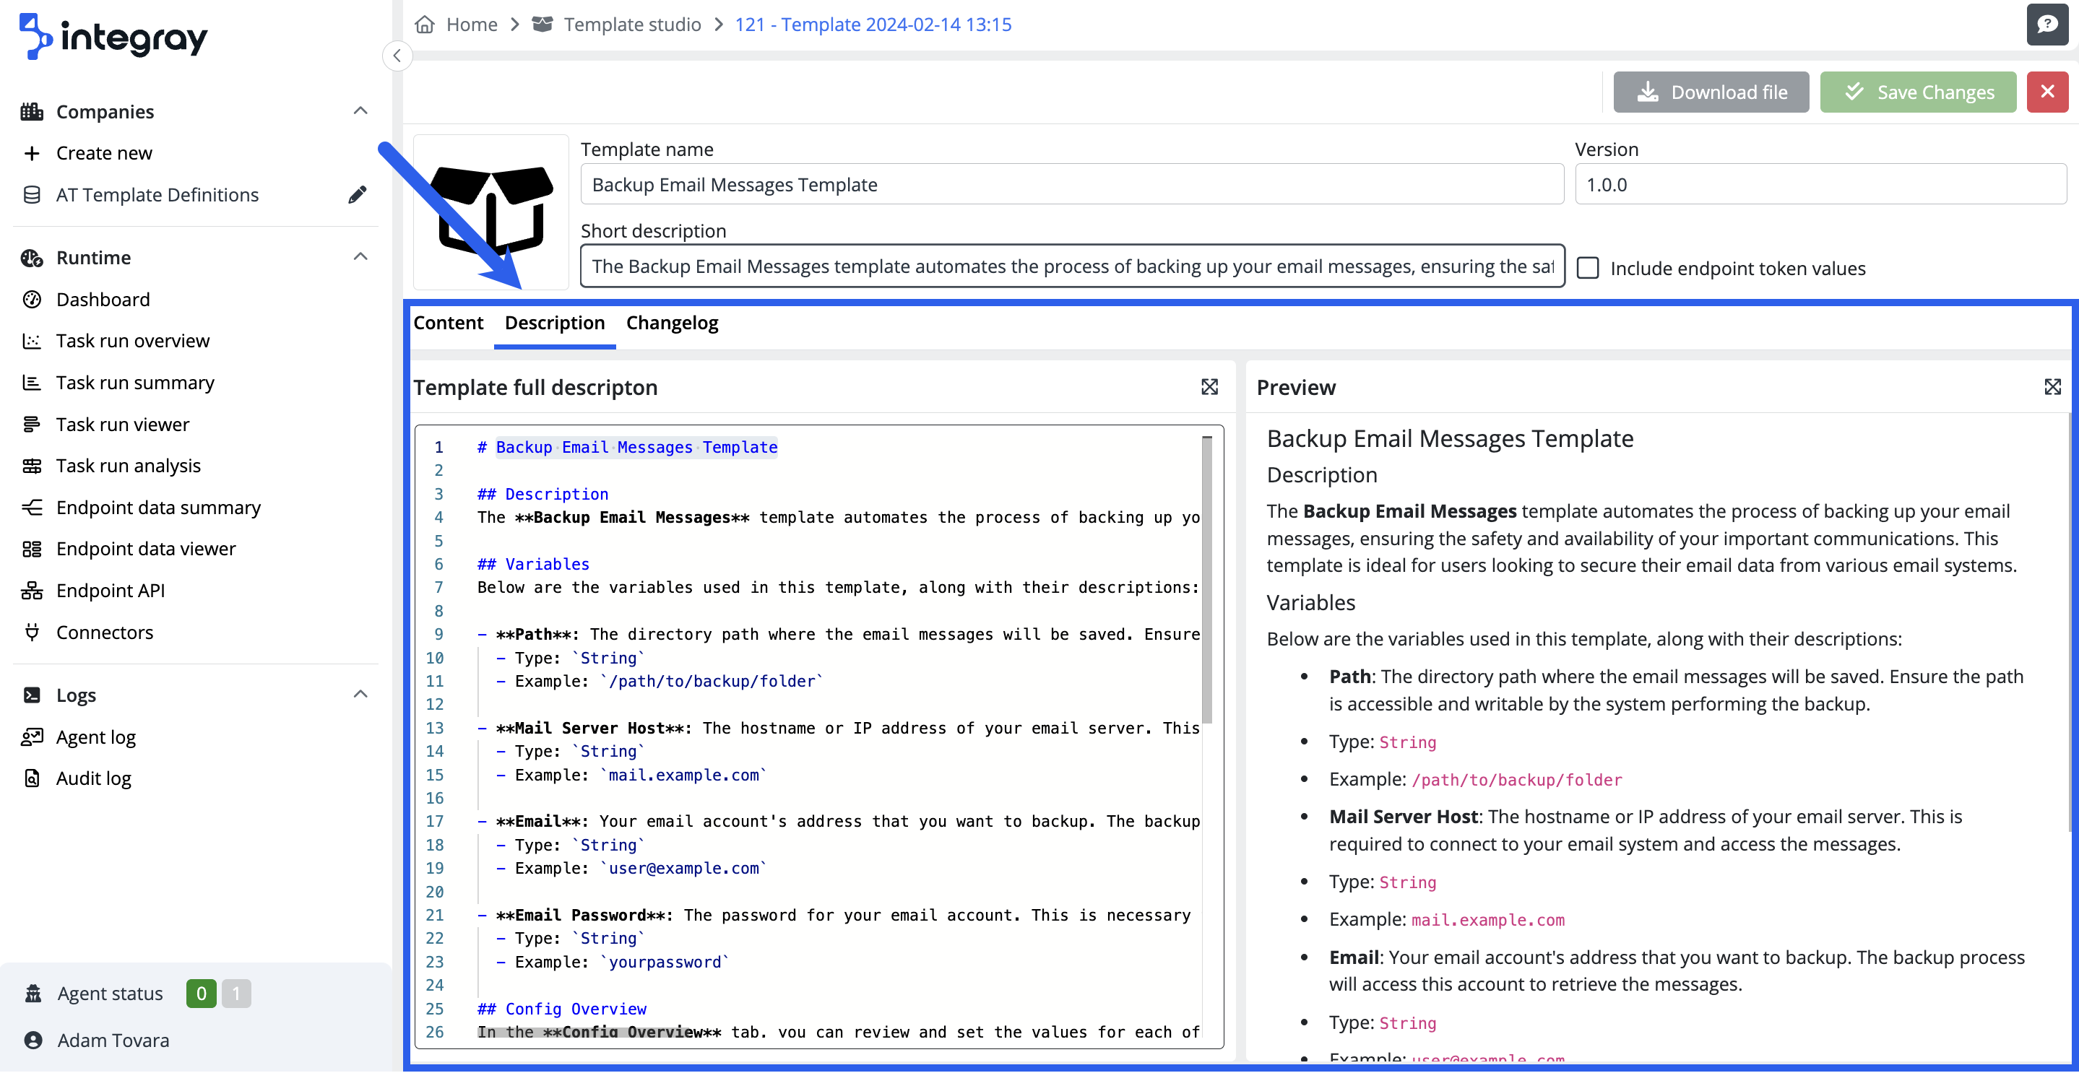Maximize the Preview panel

2052,387
